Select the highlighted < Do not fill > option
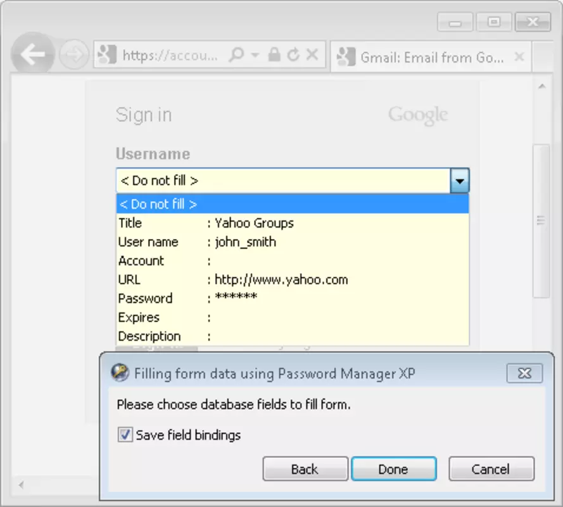 (x=293, y=204)
